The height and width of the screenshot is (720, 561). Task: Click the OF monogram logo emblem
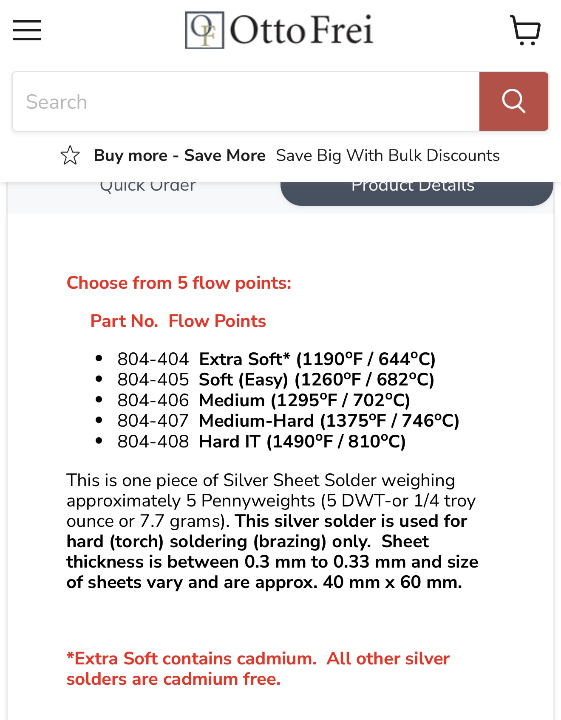204,30
